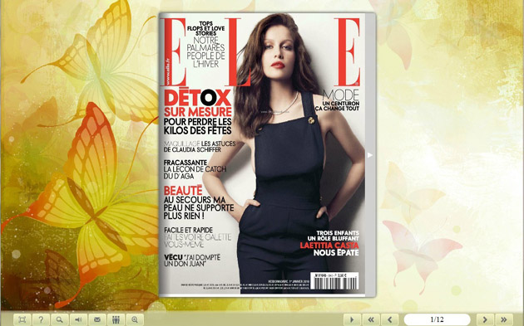Jump to first page double-left arrow
The width and height of the screenshot is (524, 326).
371,319
